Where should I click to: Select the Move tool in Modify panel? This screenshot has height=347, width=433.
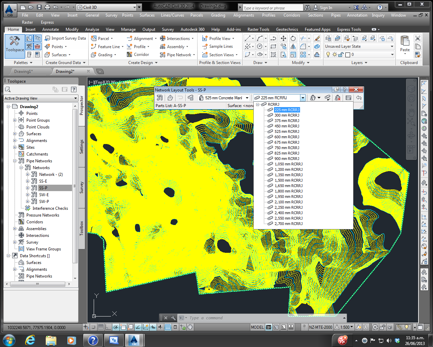pyautogui.click(x=283, y=38)
